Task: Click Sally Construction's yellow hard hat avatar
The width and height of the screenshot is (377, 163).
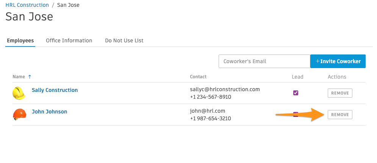Action: pos(19,93)
